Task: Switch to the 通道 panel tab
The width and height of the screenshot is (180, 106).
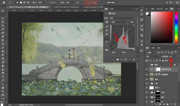Action: pyautogui.click(x=153, y=48)
